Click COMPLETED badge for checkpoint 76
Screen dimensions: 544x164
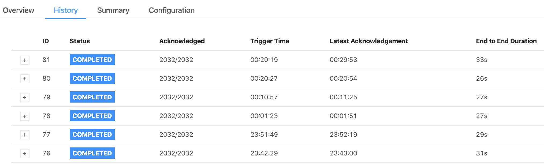92,153
